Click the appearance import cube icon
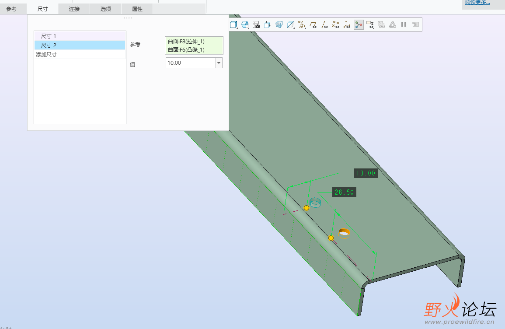The width and height of the screenshot is (505, 329). tap(267, 24)
